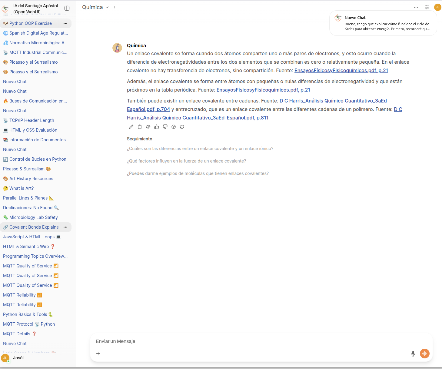Image resolution: width=442 pixels, height=369 pixels.
Task: Open the three-dot menu at top right
Action: point(416,7)
